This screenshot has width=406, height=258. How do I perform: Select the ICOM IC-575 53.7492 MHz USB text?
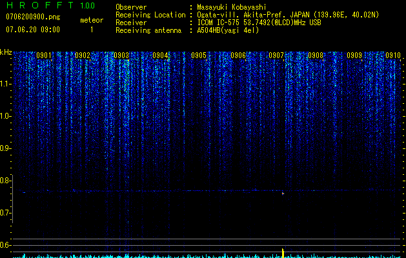[259, 23]
